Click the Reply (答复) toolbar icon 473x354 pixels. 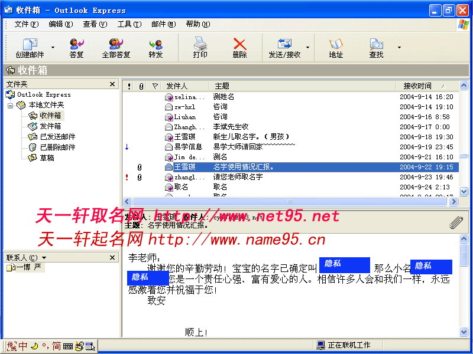point(76,45)
